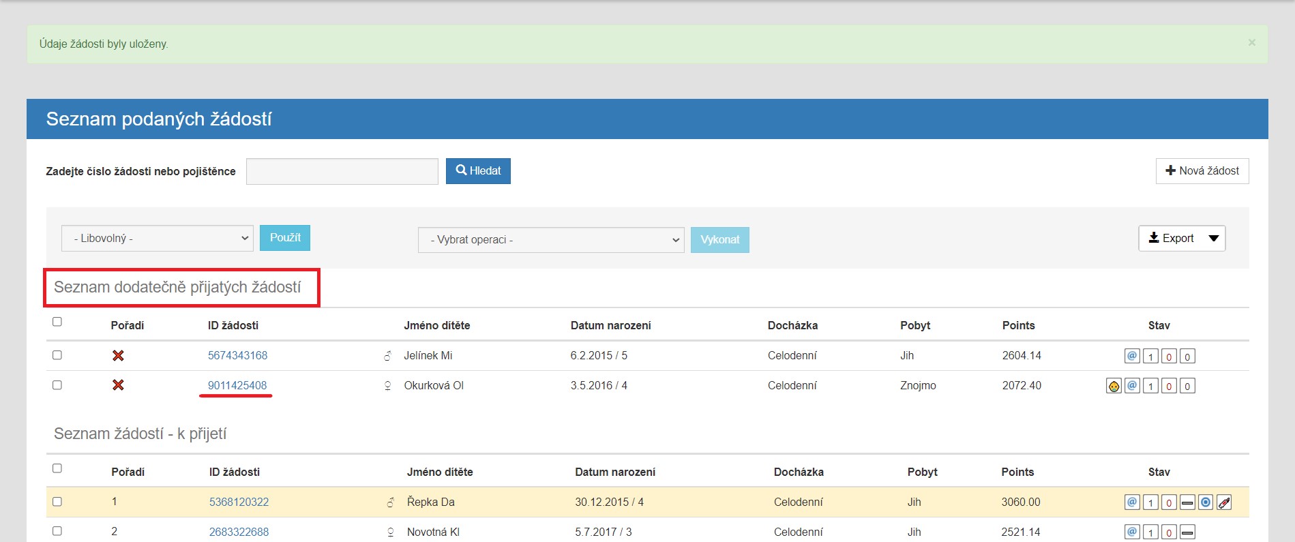1295x542 pixels.
Task: Click the email @ icon in Řepka Da row
Action: [x=1132, y=502]
